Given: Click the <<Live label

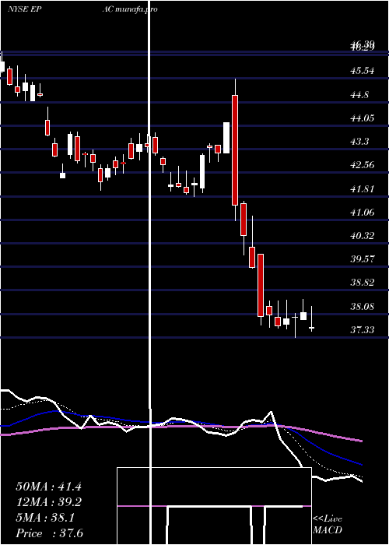Looking at the screenshot, I should coord(328,519).
